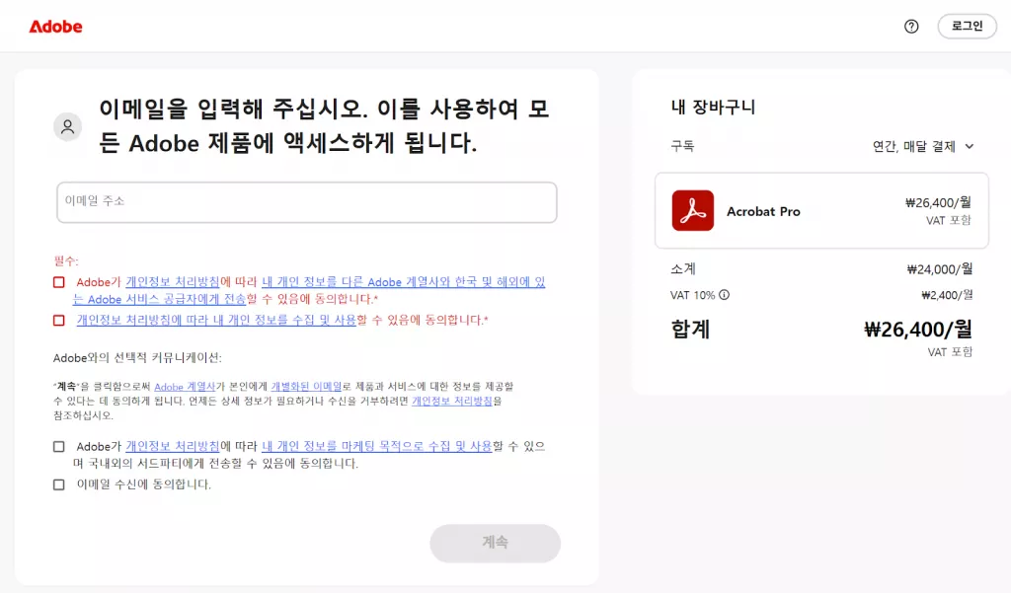The width and height of the screenshot is (1011, 593).
Task: Click the 계속 button
Action: (x=495, y=544)
